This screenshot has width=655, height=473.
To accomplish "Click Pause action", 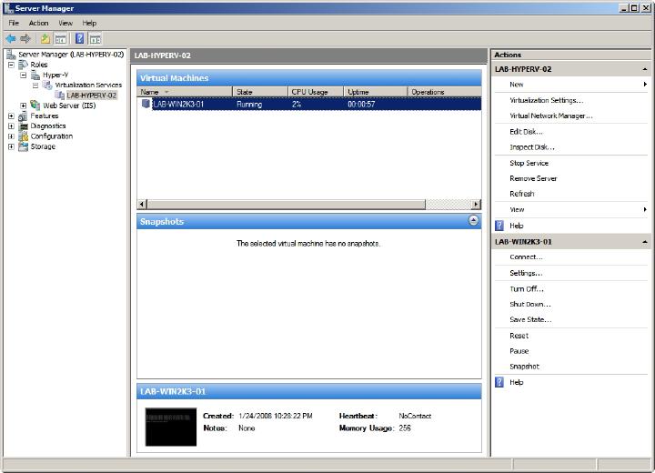I will pos(519,351).
